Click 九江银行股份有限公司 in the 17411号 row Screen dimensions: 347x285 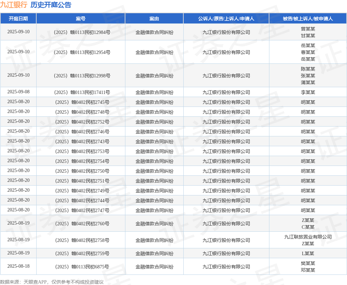pos(226,92)
